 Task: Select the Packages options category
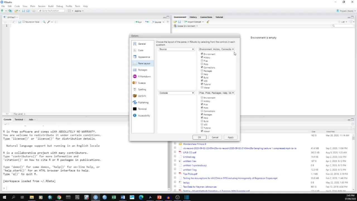point(143,70)
